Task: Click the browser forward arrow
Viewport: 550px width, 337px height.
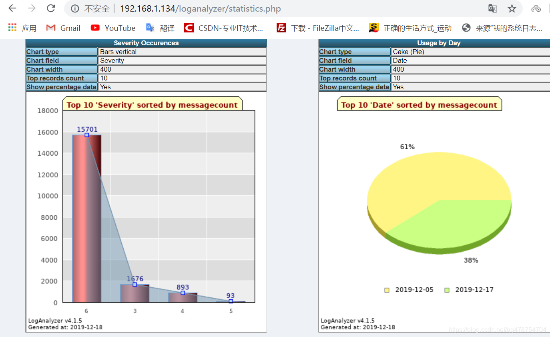Action: click(x=32, y=8)
